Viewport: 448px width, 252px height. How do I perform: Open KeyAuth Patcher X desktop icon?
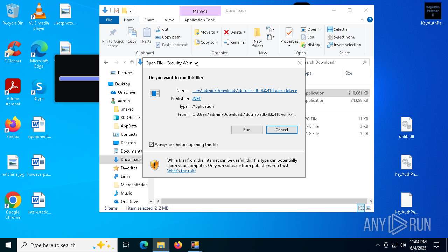tap(433, 15)
